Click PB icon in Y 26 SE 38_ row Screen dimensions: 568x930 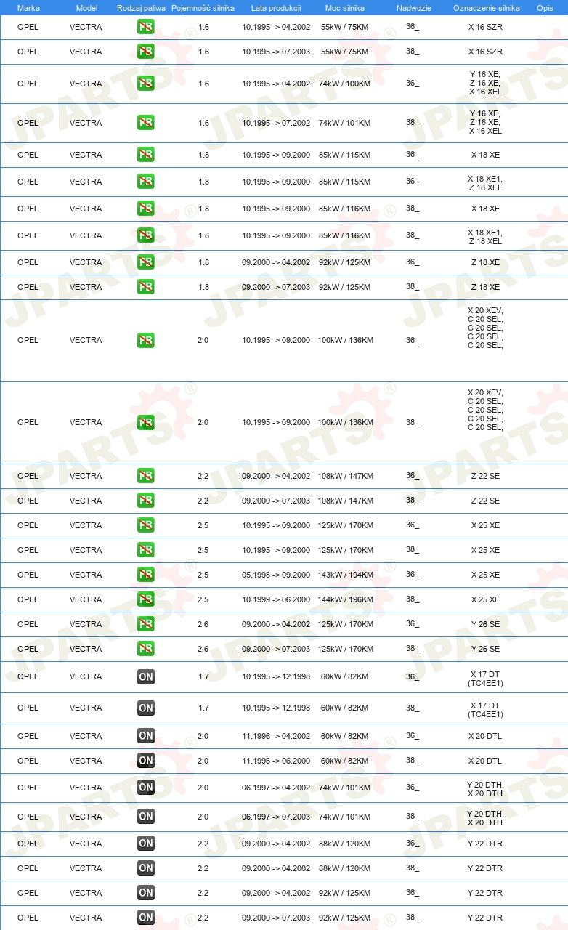tap(146, 649)
